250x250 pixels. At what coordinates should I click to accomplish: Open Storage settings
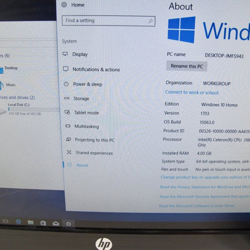pos(81,98)
